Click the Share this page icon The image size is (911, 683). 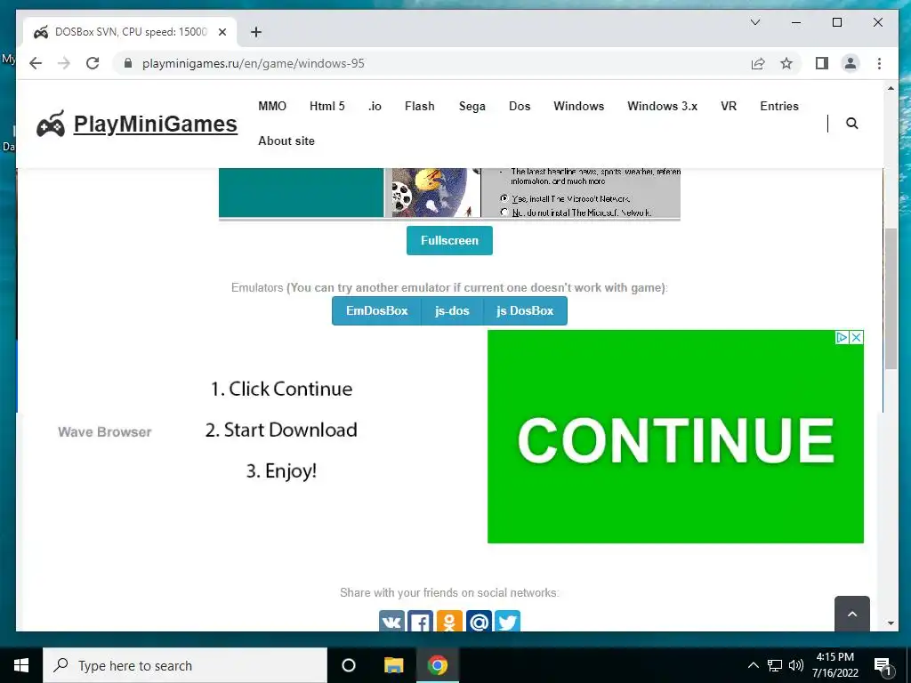(x=758, y=63)
